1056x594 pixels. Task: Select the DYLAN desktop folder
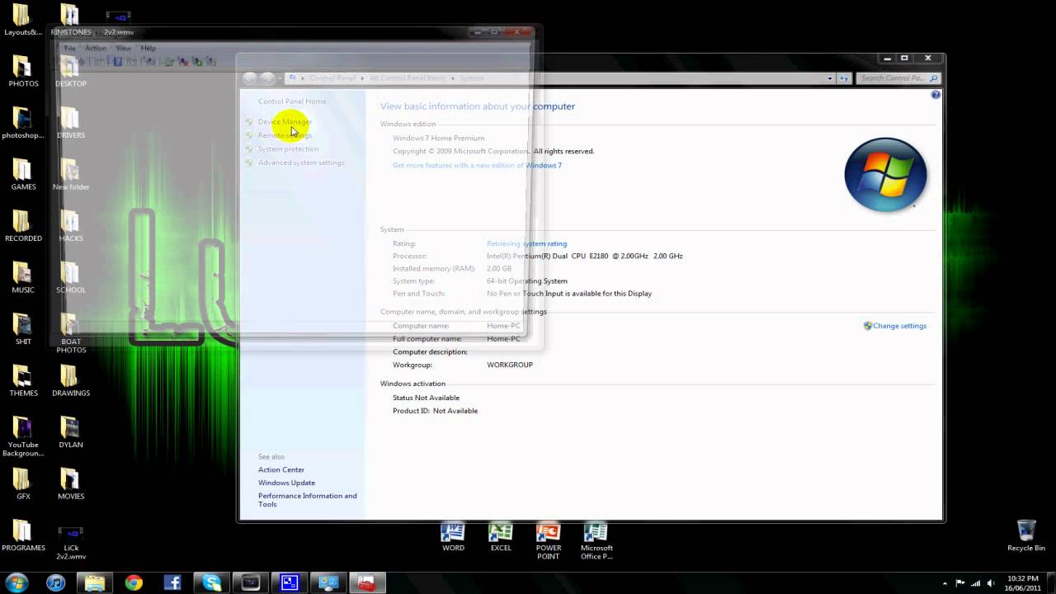tap(71, 432)
